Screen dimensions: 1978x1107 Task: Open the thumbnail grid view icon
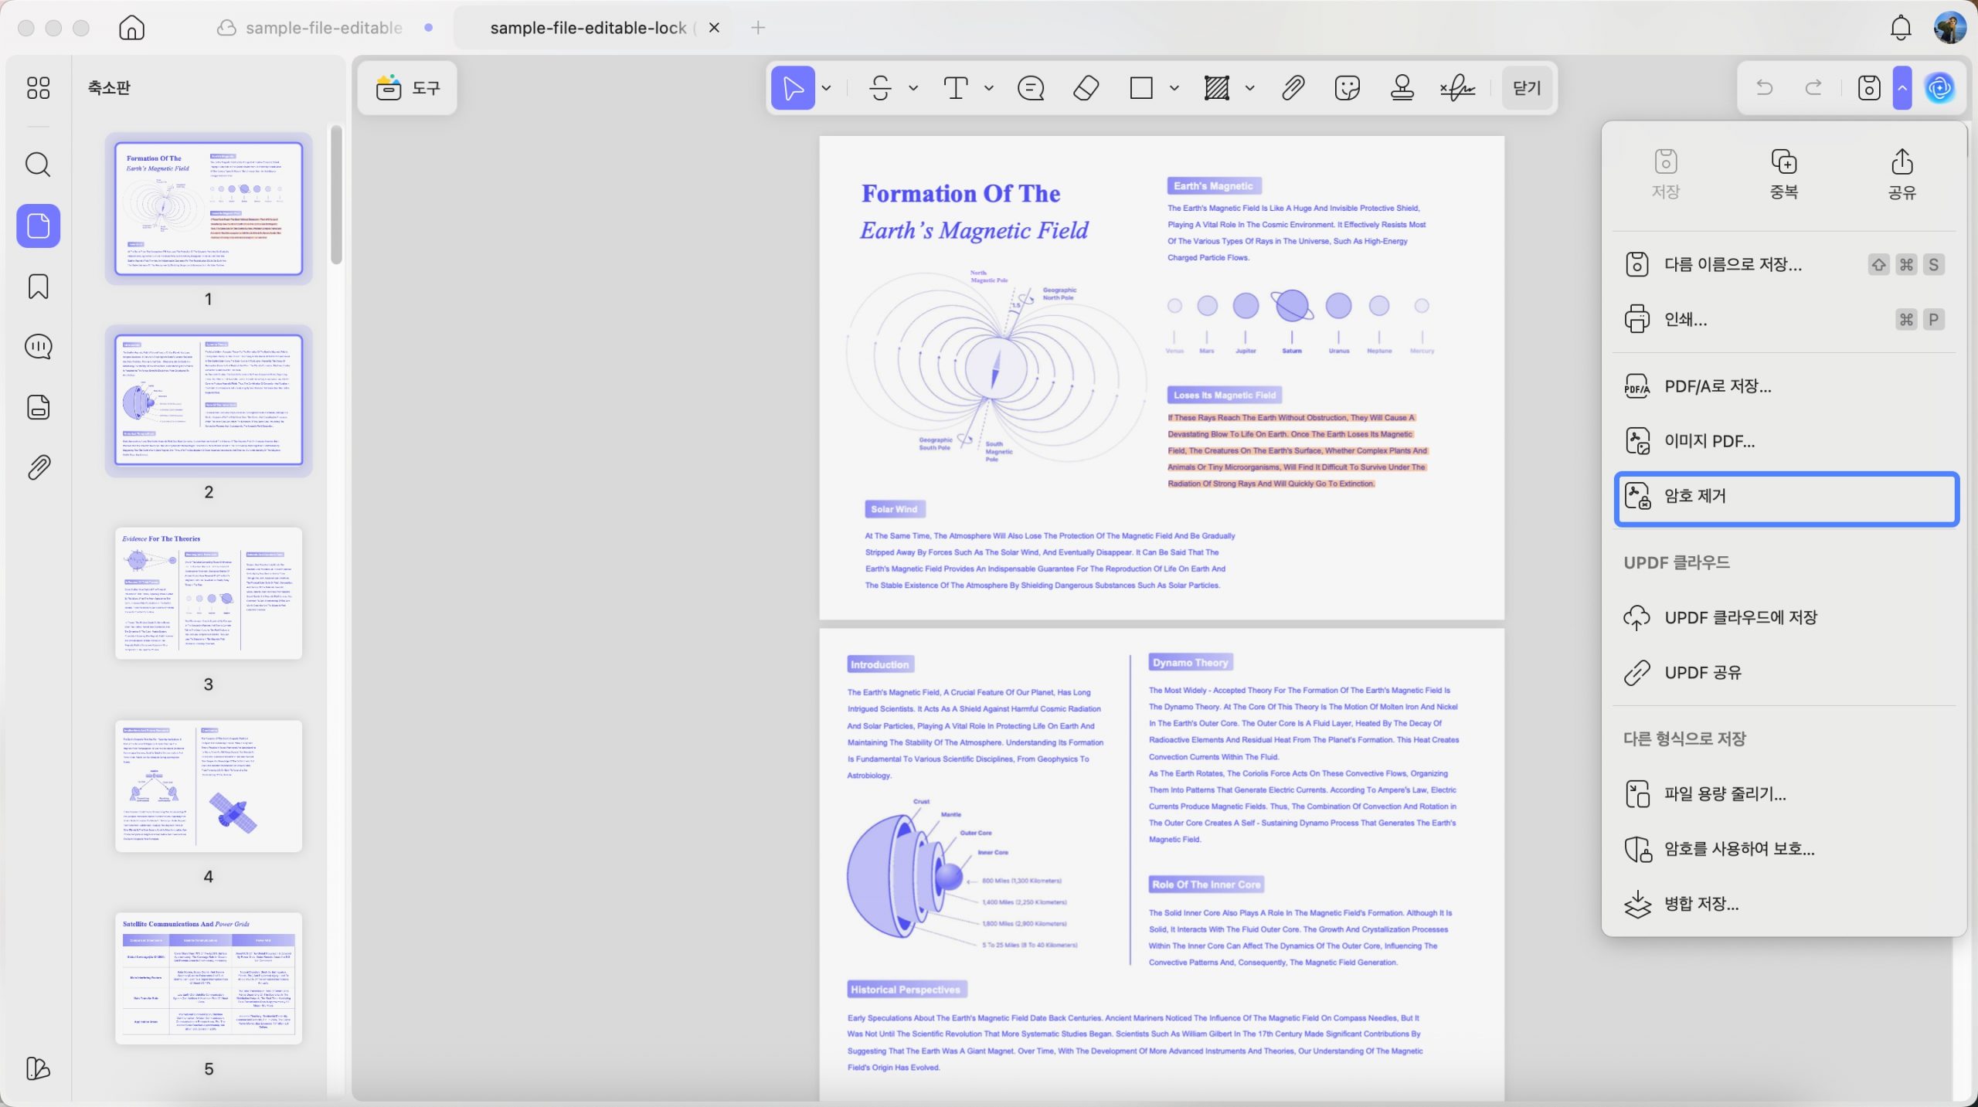click(x=38, y=87)
